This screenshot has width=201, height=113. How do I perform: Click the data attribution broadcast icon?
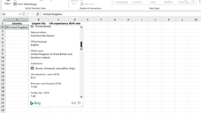73,103
